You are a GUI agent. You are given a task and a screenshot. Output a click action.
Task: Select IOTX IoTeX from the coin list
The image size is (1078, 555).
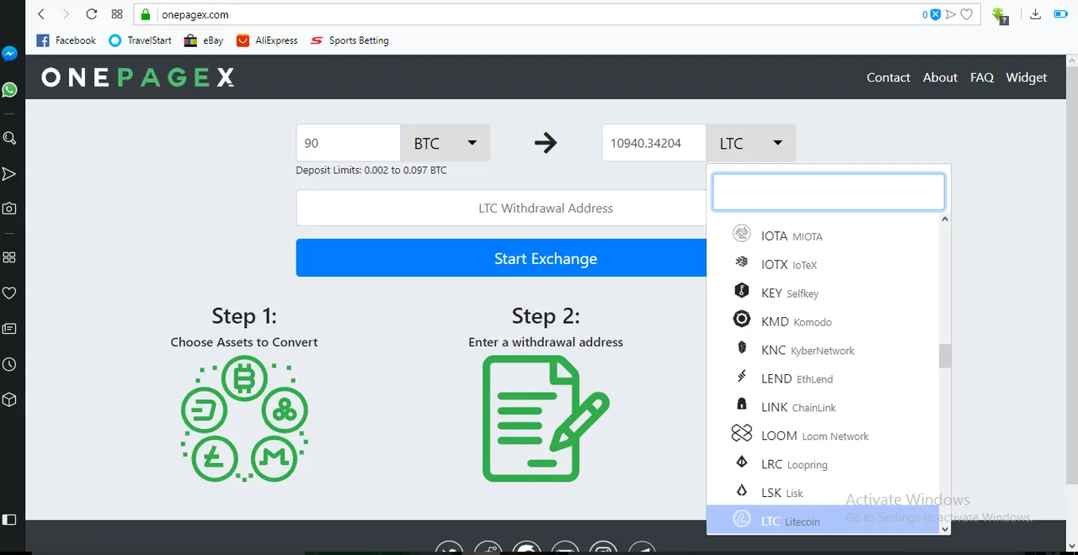coord(823,265)
